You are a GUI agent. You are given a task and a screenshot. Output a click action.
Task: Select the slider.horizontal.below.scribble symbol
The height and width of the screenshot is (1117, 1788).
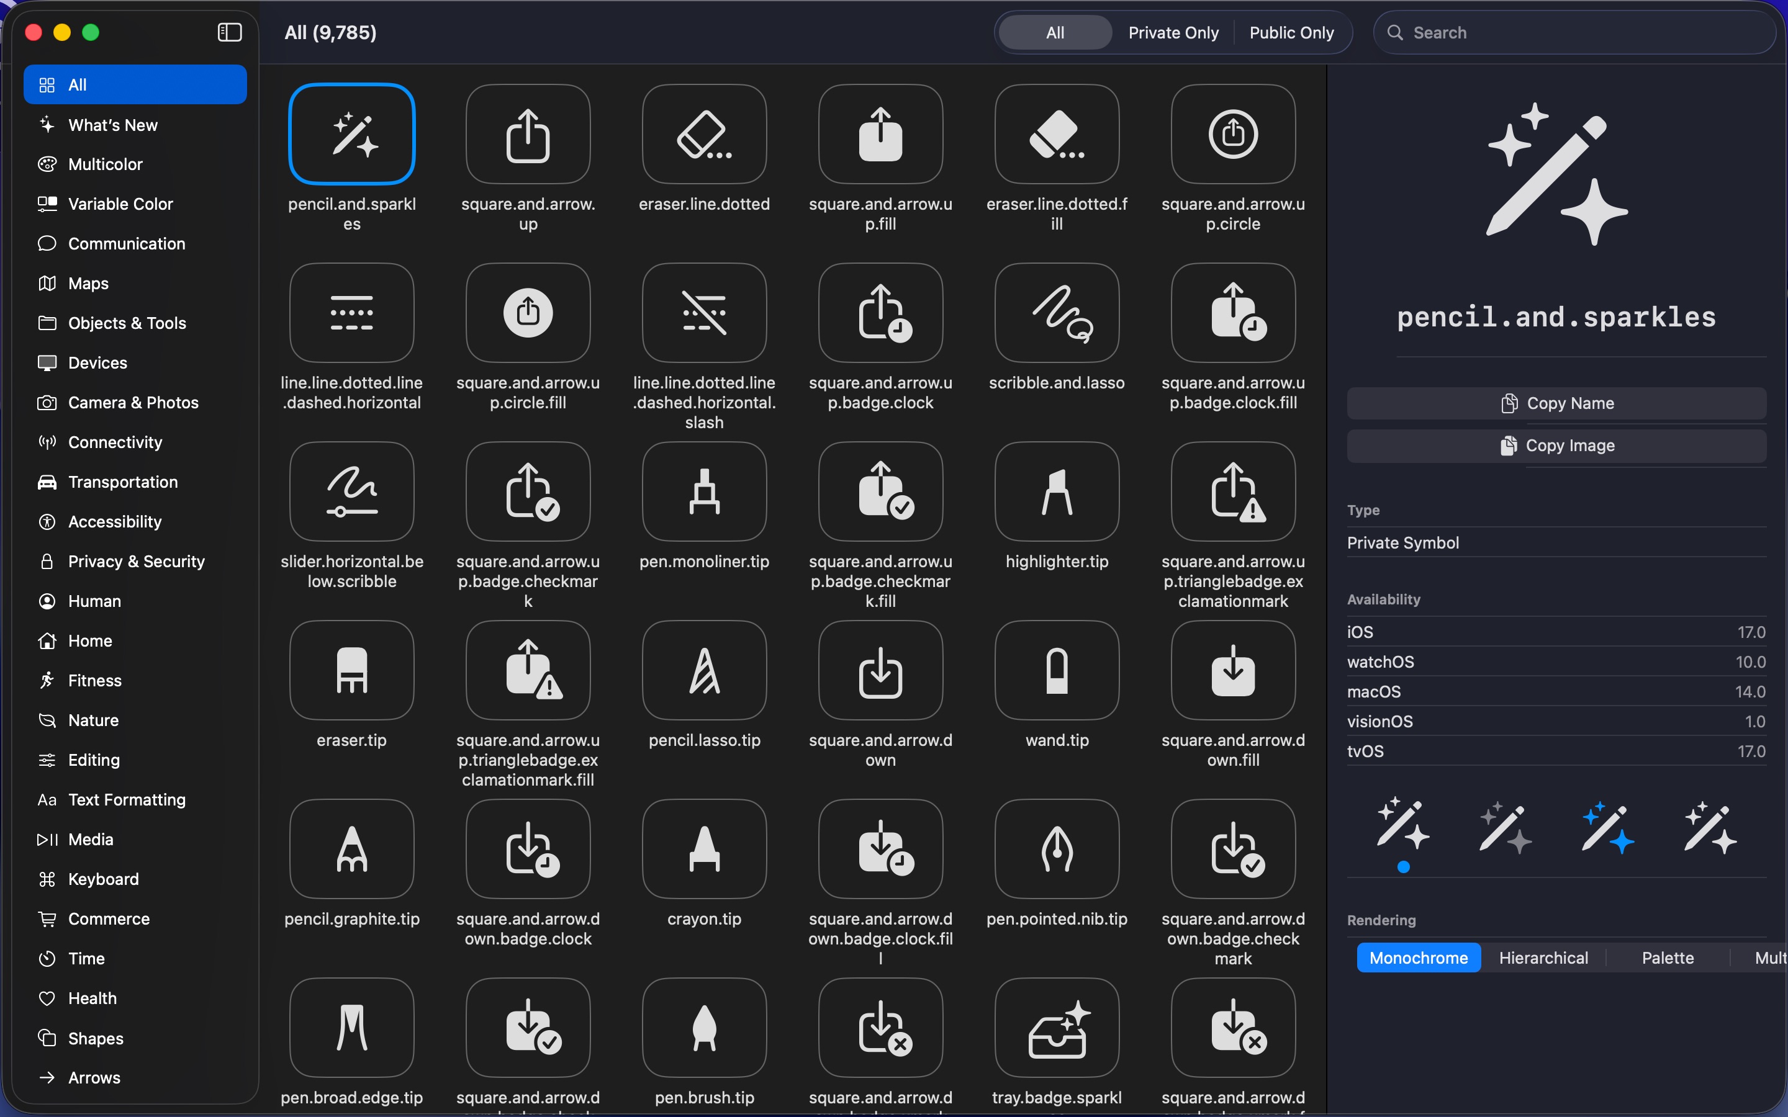(351, 491)
